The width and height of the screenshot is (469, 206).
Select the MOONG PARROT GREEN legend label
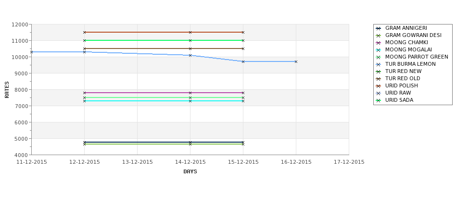pos(417,57)
